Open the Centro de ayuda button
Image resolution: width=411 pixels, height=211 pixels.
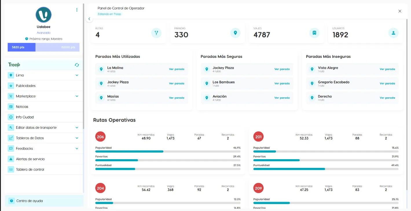tap(30, 201)
